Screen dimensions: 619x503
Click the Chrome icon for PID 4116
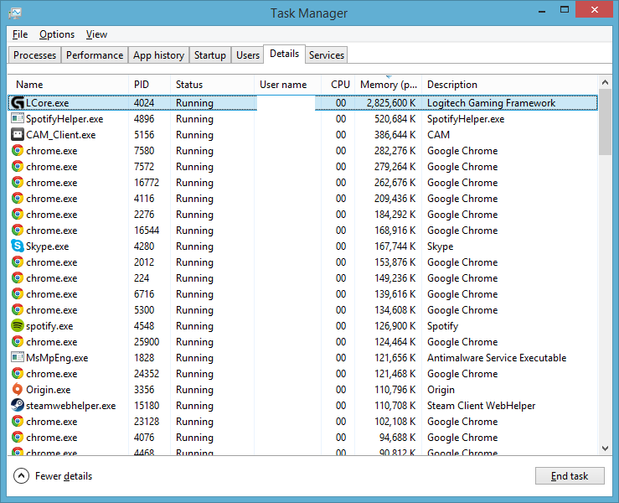point(18,198)
